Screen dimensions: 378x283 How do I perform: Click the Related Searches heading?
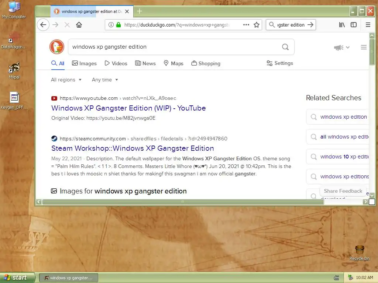click(334, 98)
